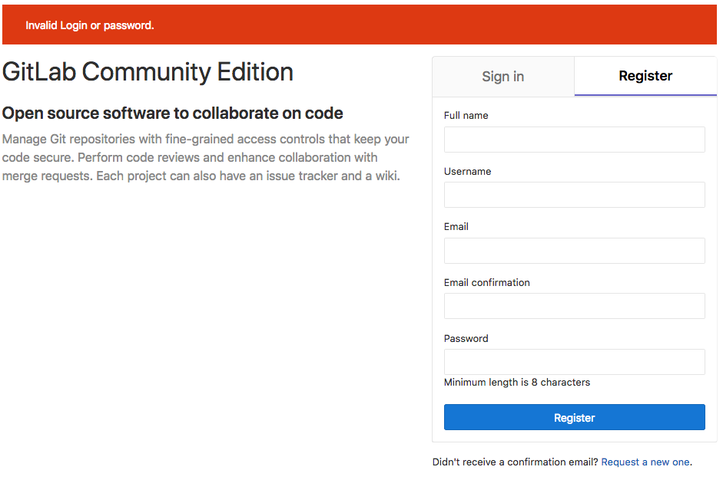Click the Didn't receive a confirmation email text

tap(515, 462)
